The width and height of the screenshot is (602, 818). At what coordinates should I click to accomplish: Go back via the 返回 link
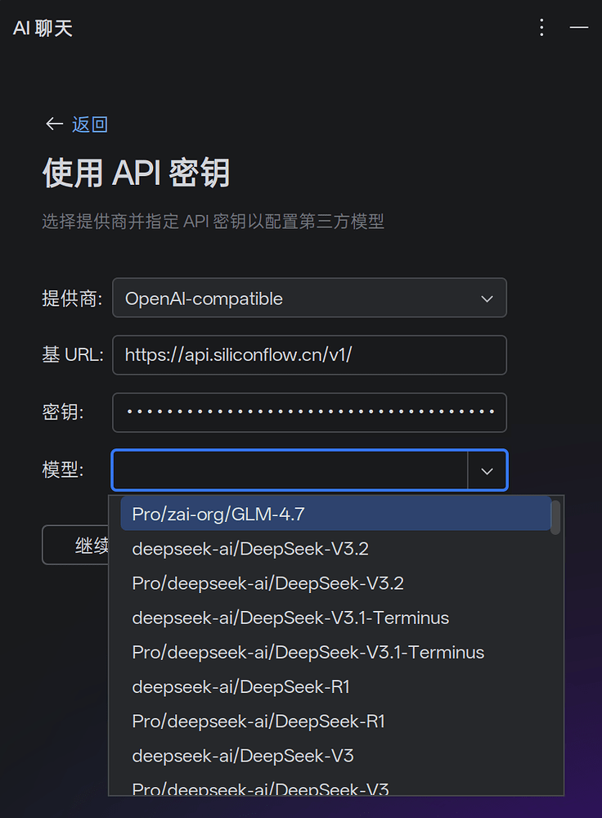coord(90,124)
